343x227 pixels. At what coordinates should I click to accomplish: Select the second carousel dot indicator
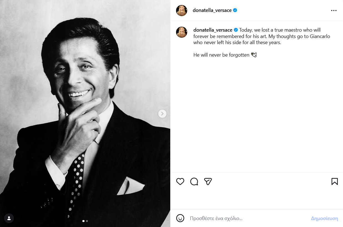click(87, 221)
